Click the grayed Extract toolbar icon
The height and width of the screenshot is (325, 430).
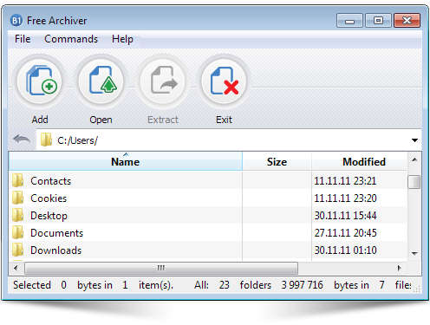tap(163, 81)
